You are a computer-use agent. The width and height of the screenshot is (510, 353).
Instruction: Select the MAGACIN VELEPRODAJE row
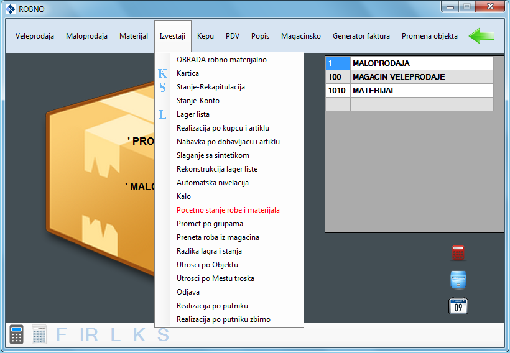point(397,77)
